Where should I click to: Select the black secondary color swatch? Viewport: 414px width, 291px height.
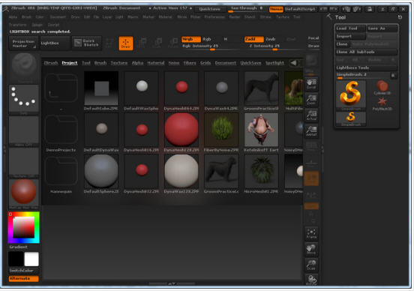16,259
